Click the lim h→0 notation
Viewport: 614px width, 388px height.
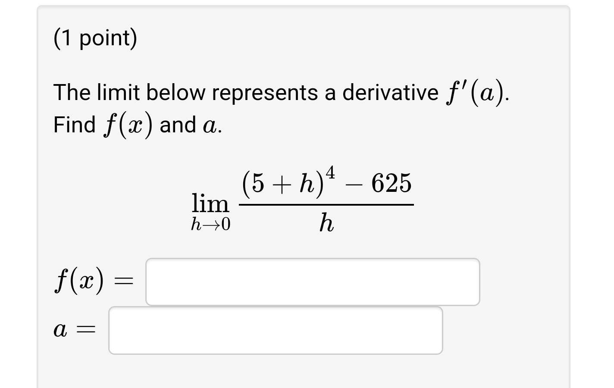210,211
